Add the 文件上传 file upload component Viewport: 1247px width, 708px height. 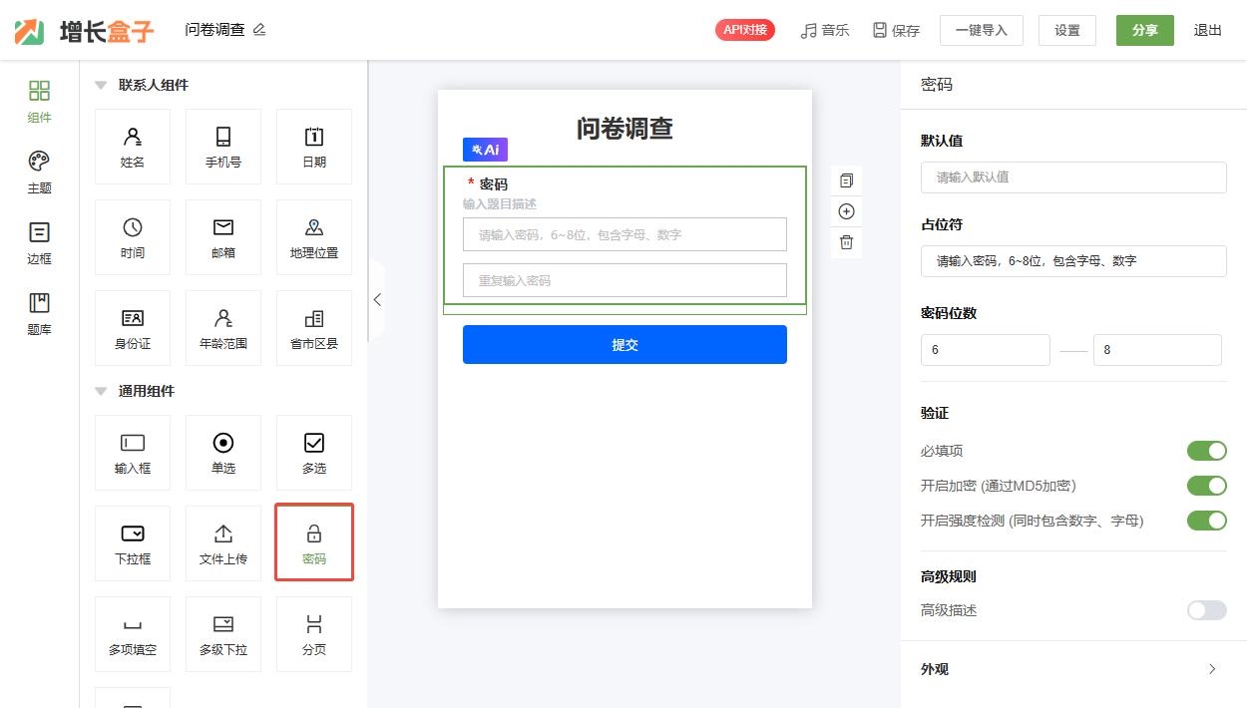(x=223, y=543)
